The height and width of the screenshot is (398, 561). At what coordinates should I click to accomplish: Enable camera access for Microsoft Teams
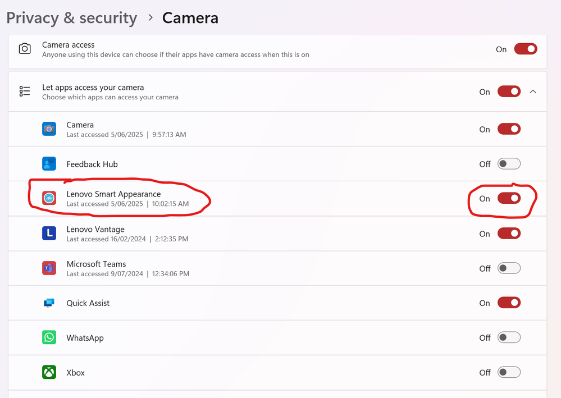pyautogui.click(x=509, y=268)
